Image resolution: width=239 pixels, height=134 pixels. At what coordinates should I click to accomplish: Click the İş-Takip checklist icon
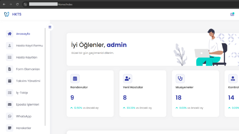pyautogui.click(x=10, y=93)
